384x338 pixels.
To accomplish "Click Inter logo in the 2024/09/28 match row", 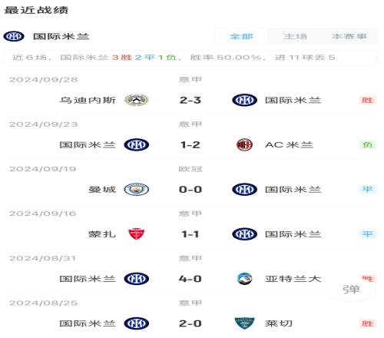I will pos(244,100).
